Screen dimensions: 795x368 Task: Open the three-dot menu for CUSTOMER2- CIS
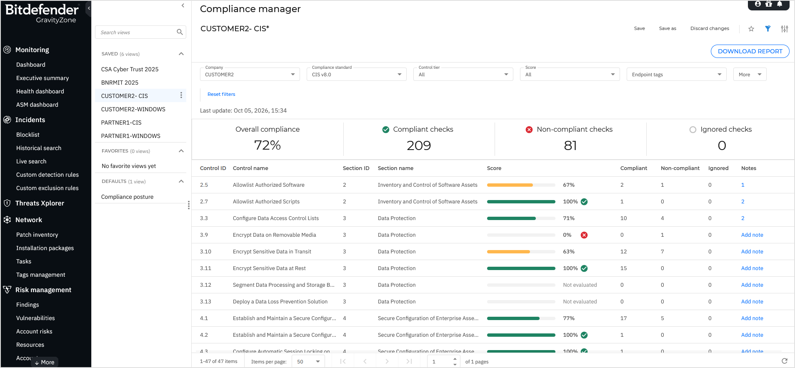coord(181,95)
